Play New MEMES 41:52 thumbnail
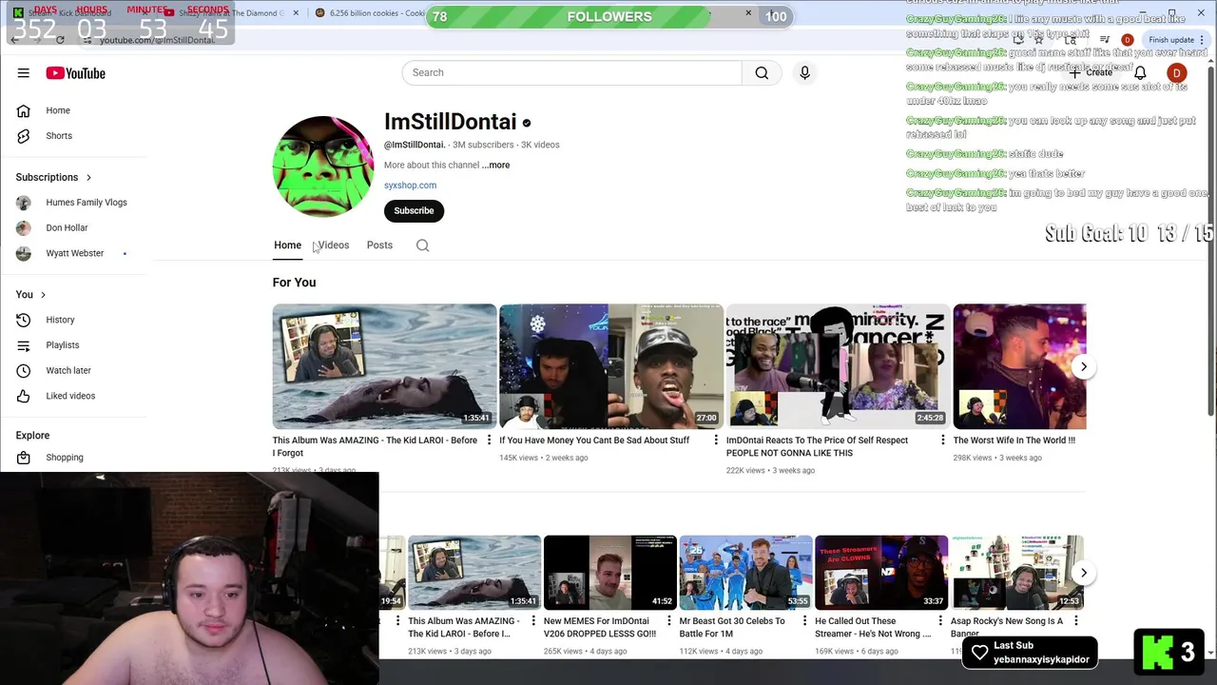 (609, 573)
